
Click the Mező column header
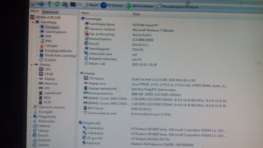(85, 13)
